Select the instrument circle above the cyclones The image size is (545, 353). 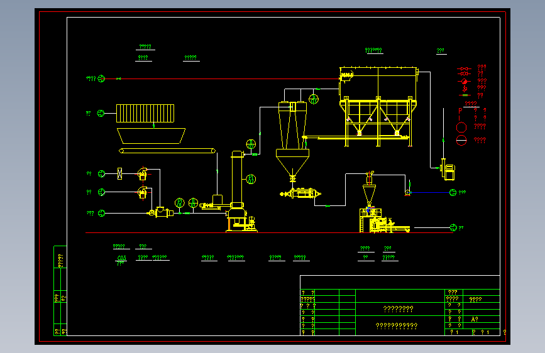(x=314, y=99)
